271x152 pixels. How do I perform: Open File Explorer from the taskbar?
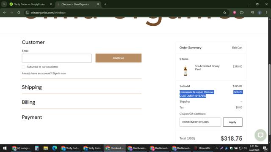pyautogui.click(x=46, y=148)
